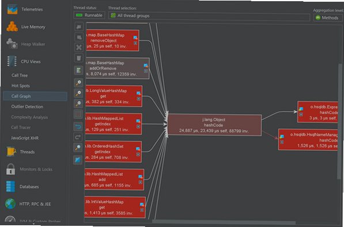This screenshot has width=344, height=227.
Task: Open the Telemetries section icon
Action: (x=12, y=9)
